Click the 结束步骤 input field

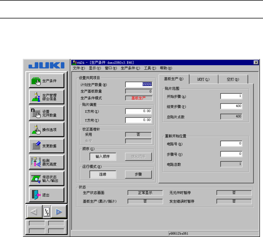click(x=231, y=106)
